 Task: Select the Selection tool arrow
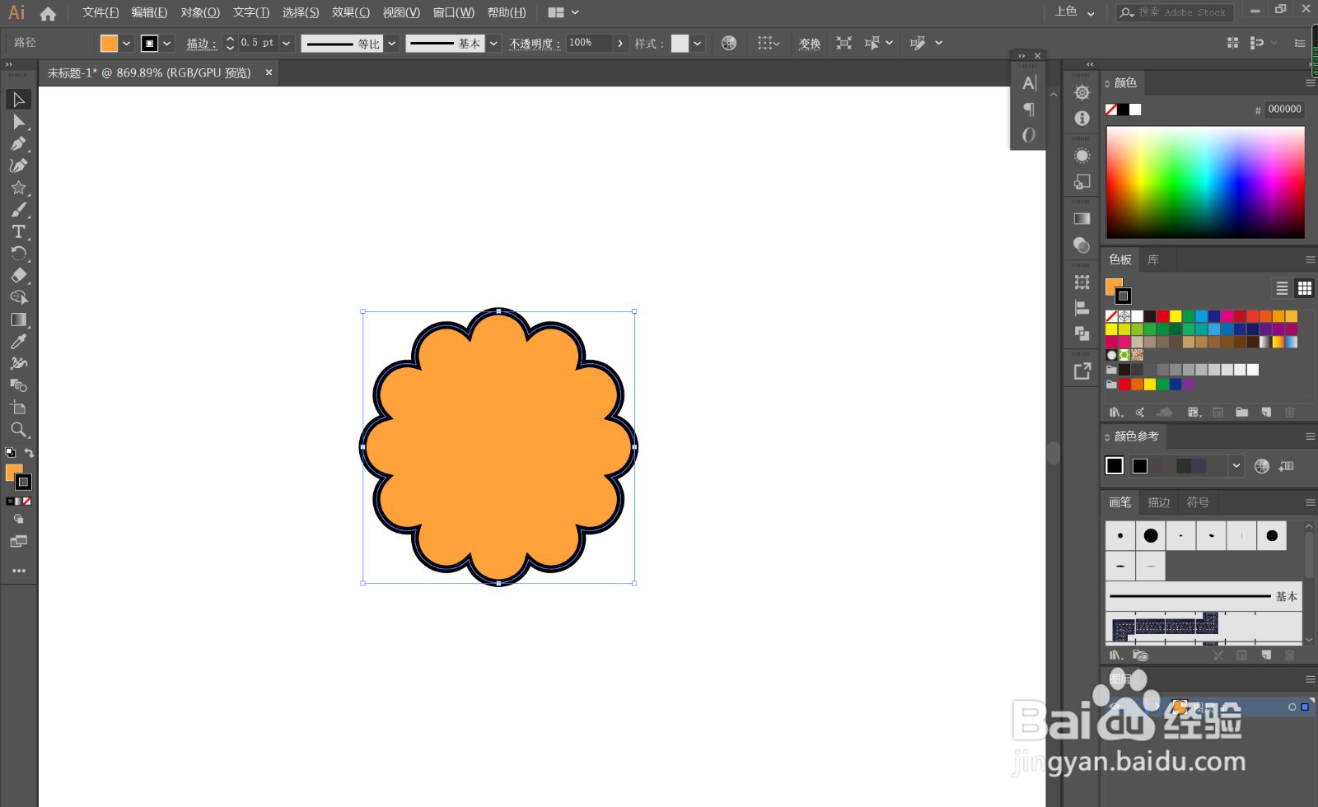[18, 100]
